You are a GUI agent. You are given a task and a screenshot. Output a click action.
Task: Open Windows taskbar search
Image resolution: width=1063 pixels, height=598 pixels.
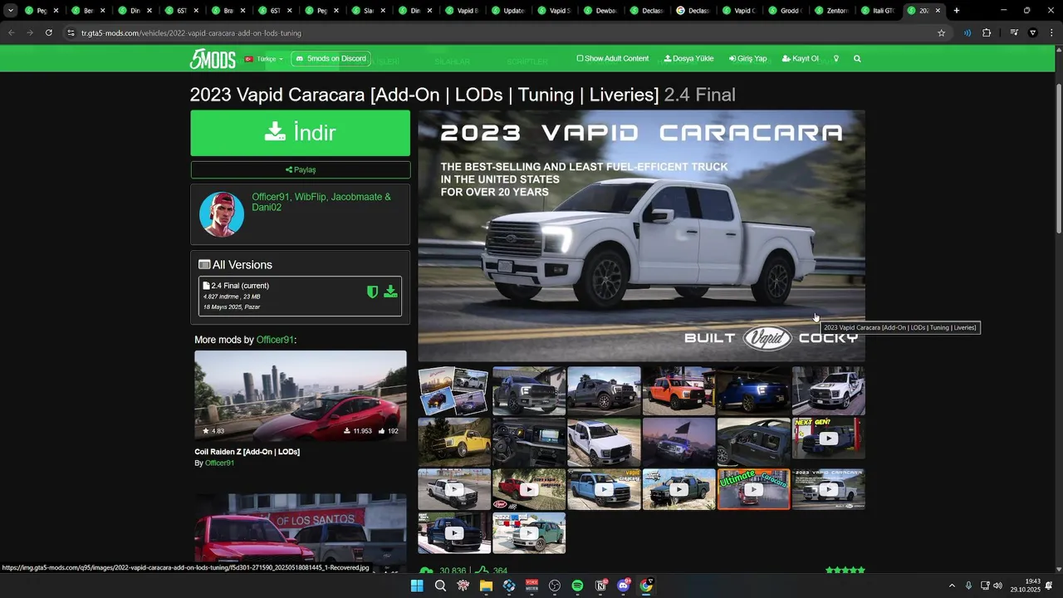tap(440, 586)
